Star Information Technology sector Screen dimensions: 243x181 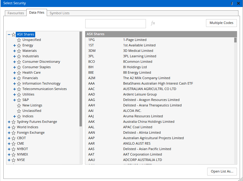click(19, 84)
